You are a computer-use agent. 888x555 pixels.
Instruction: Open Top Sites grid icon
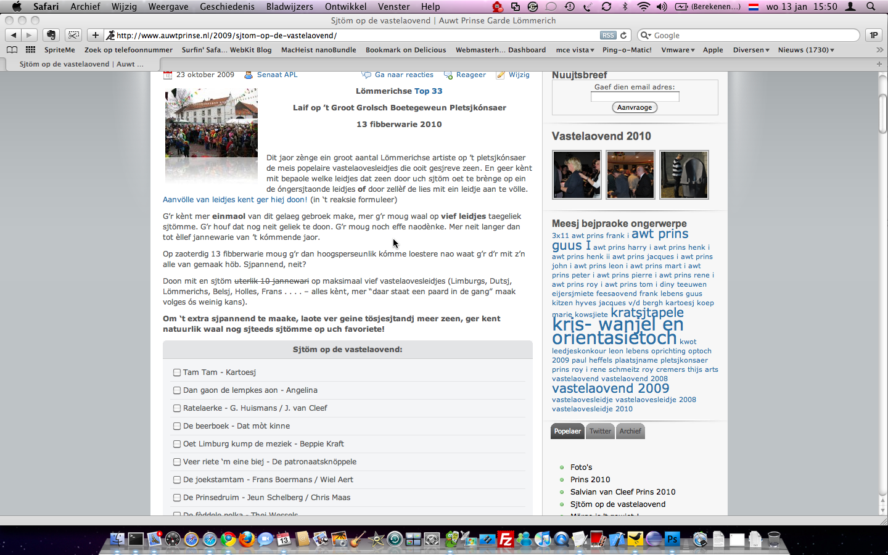pyautogui.click(x=30, y=50)
